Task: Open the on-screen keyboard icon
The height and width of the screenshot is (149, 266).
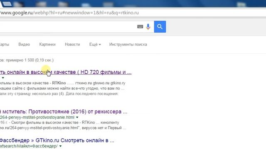Action: click(140, 26)
